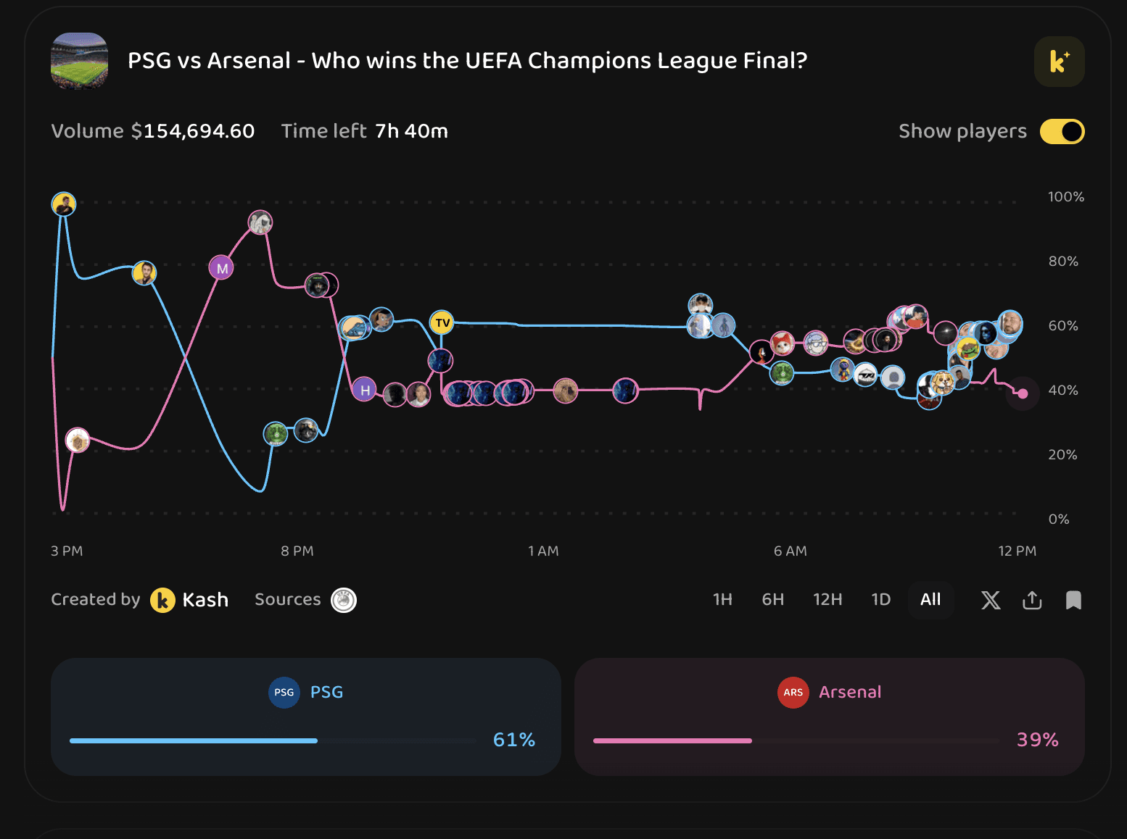Viewport: 1127px width, 839px height.
Task: Click the yellow Kash logo icon top right
Action: point(1059,62)
